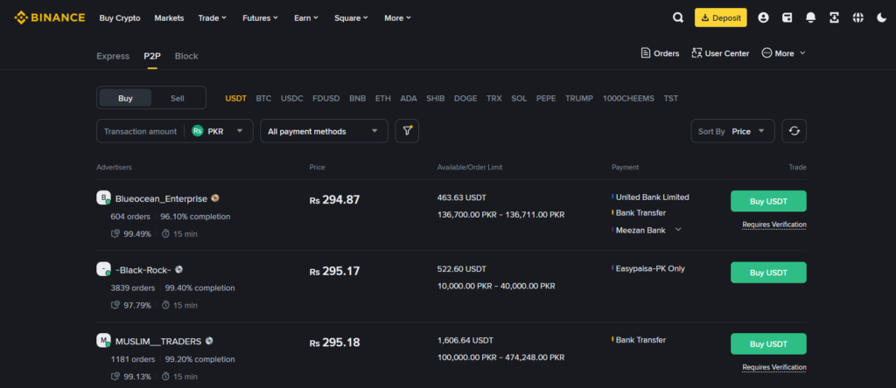The image size is (896, 388).
Task: Open All payment methods dropdown
Action: click(x=324, y=131)
